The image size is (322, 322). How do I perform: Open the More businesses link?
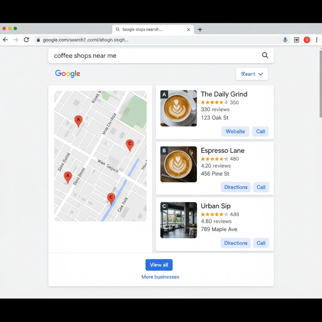[x=160, y=277]
